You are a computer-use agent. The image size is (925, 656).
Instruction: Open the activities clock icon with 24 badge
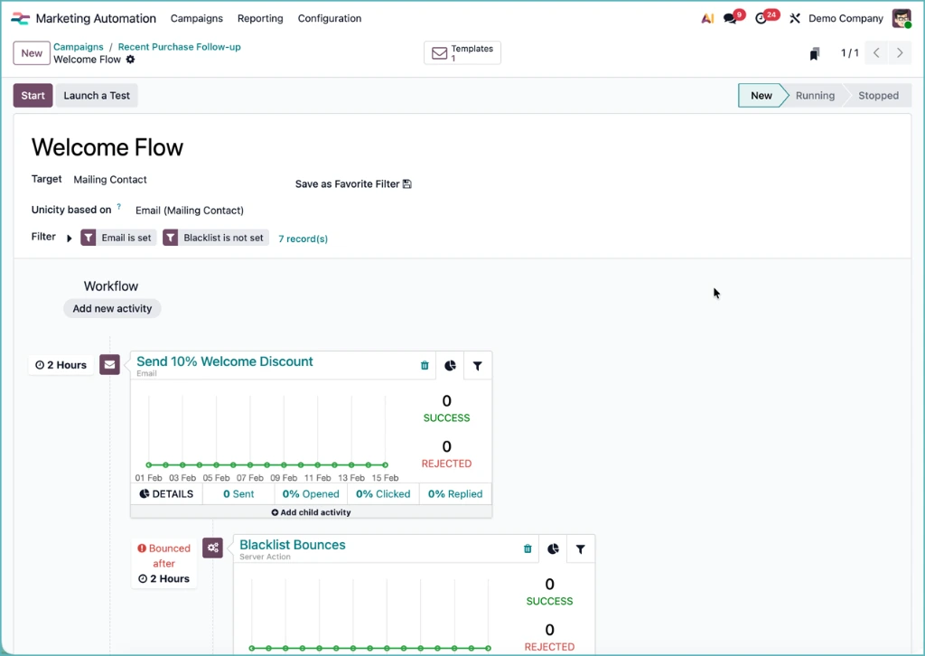tap(761, 18)
